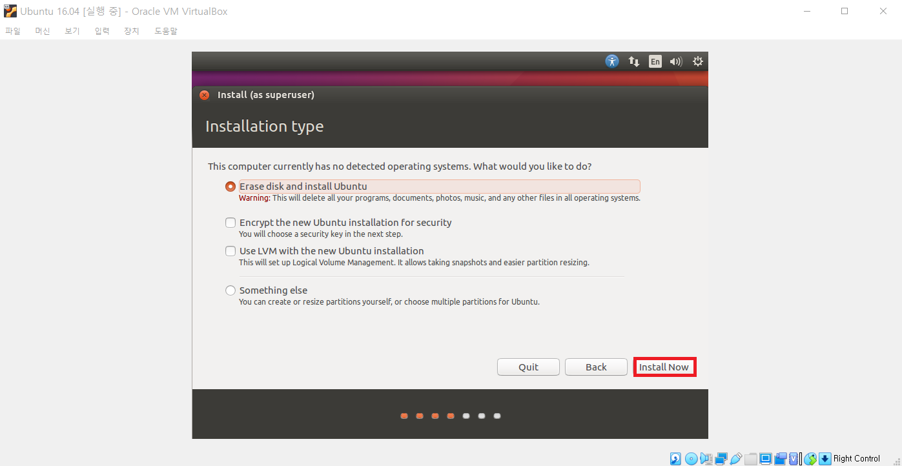Click the VirtualBox optical drive icon

coord(691,459)
